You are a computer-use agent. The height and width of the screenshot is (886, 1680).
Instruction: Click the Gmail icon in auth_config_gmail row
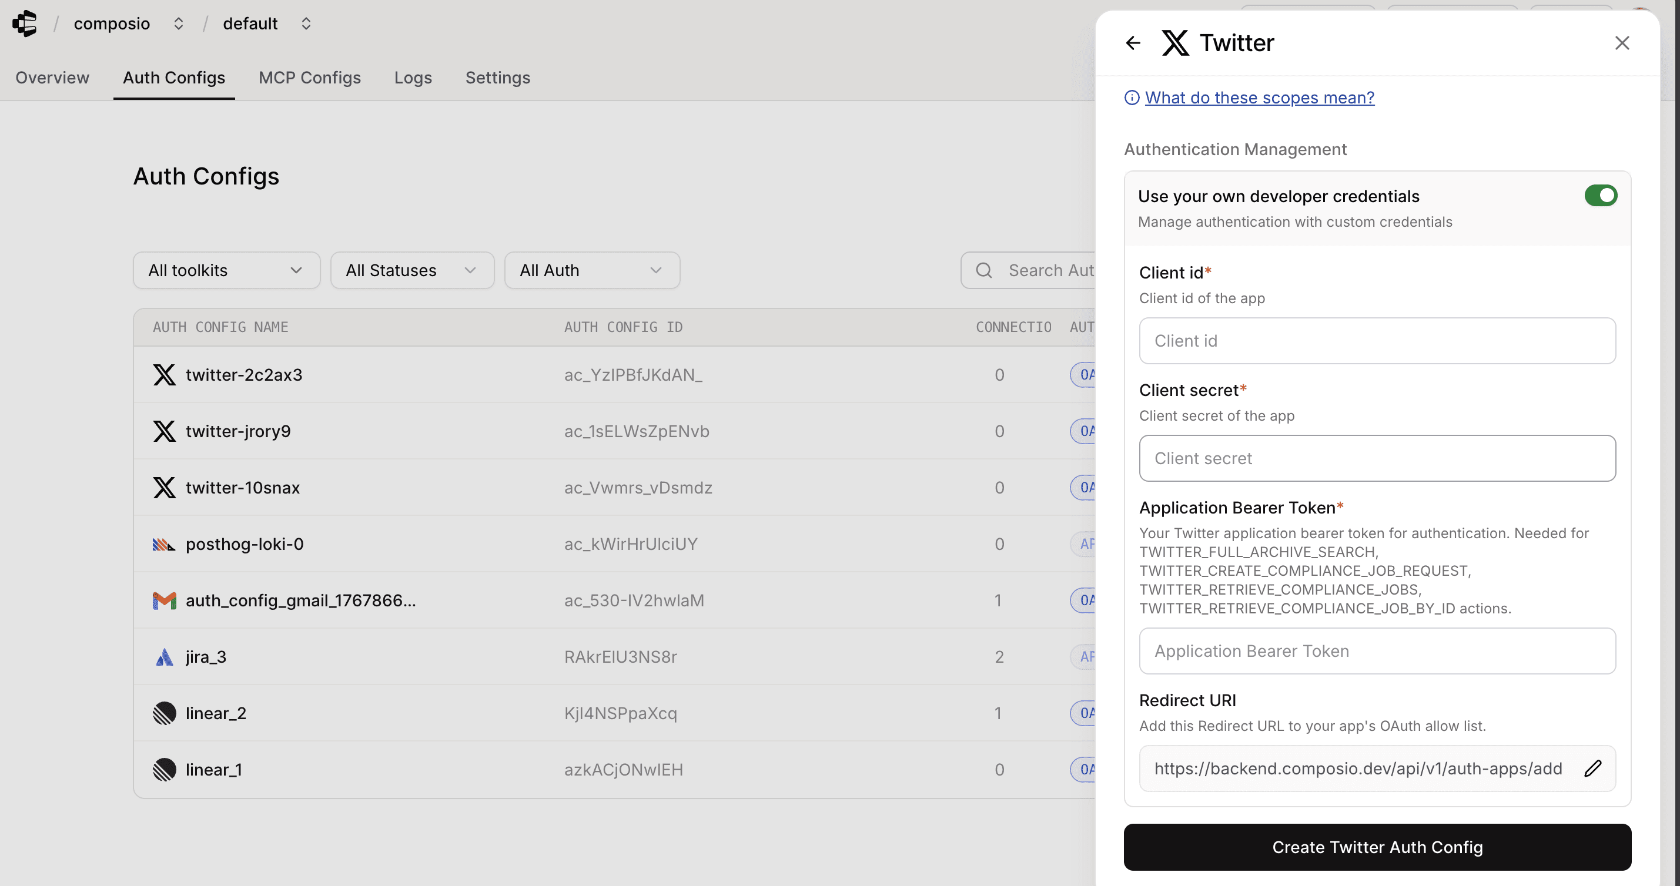(165, 600)
